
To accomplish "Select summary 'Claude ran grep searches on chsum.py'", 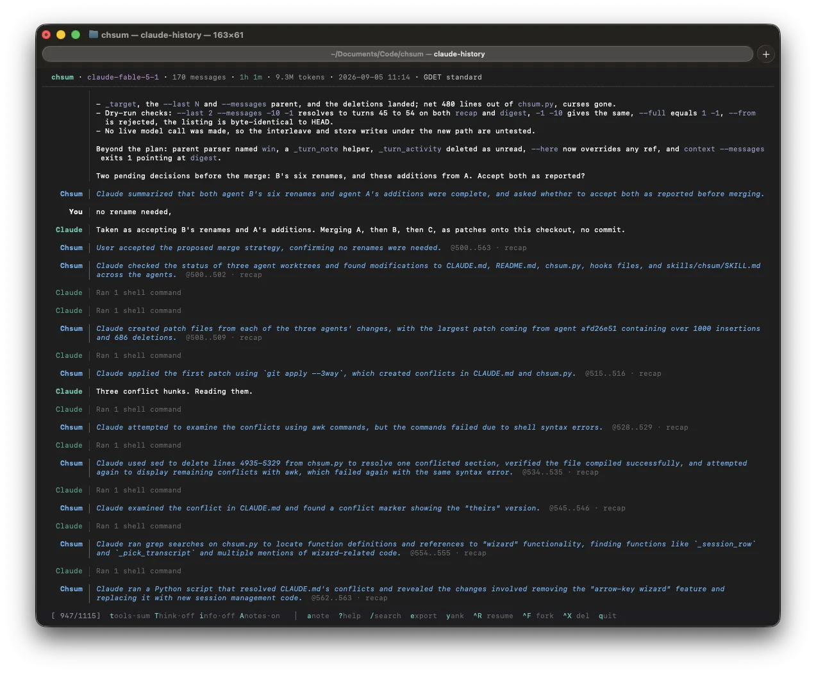I will tap(426, 548).
